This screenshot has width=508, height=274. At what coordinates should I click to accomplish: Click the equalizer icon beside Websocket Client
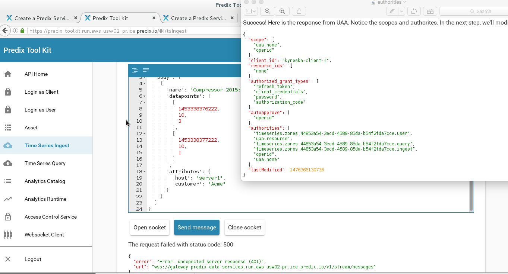[x=8, y=235]
